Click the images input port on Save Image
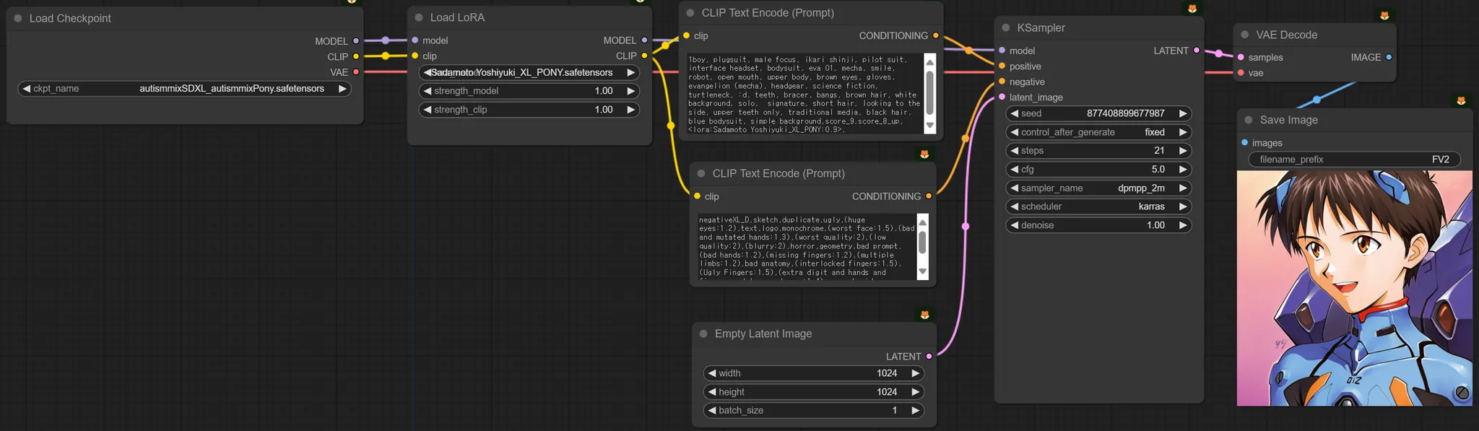Viewport: 1479px width, 431px height. coord(1244,143)
